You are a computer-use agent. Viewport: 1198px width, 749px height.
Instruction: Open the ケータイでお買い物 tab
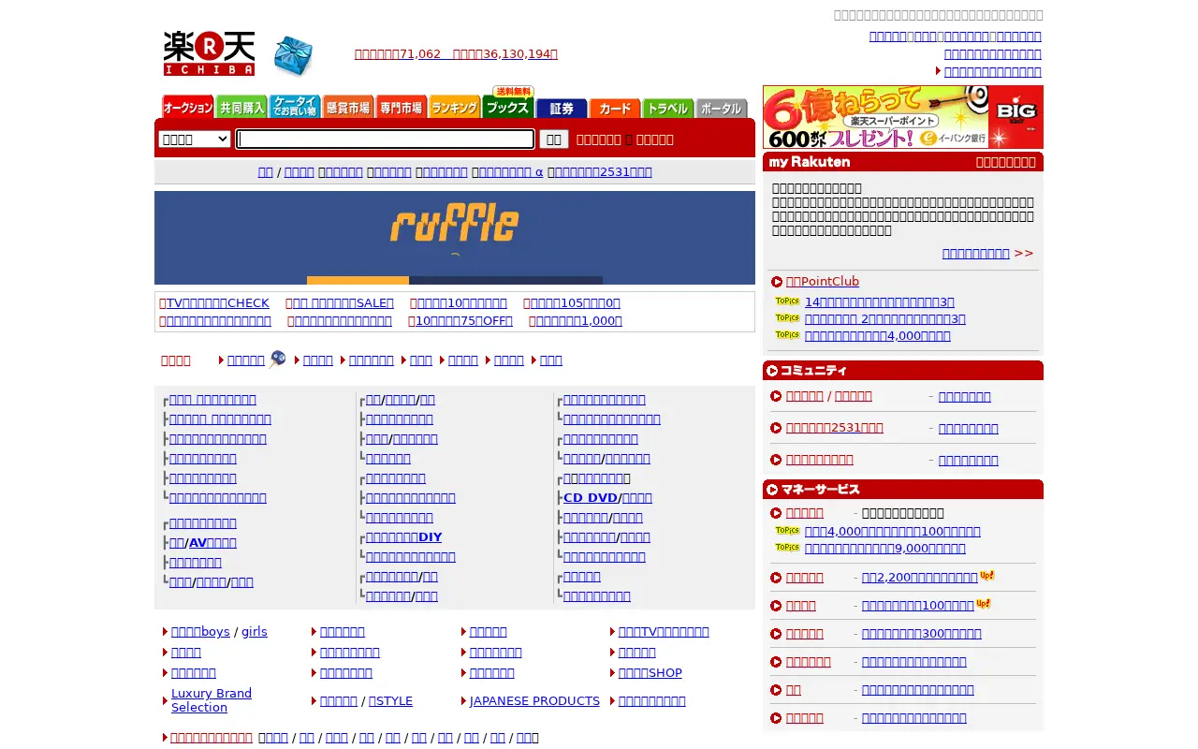(x=295, y=108)
